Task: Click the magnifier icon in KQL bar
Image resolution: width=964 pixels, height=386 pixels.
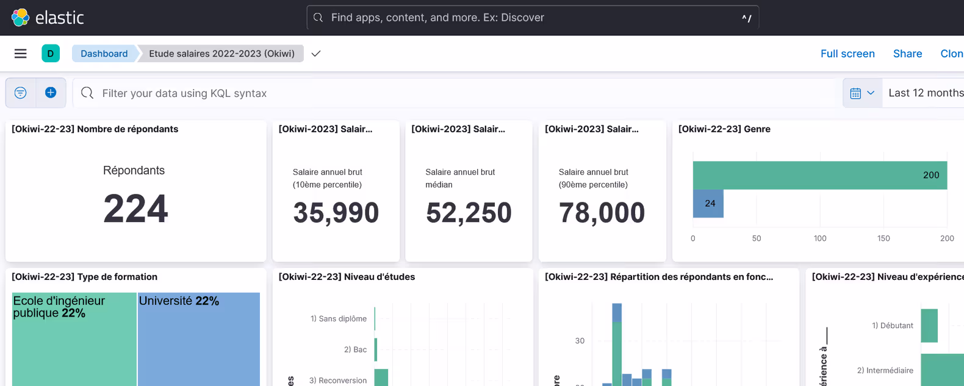Action: pos(87,93)
